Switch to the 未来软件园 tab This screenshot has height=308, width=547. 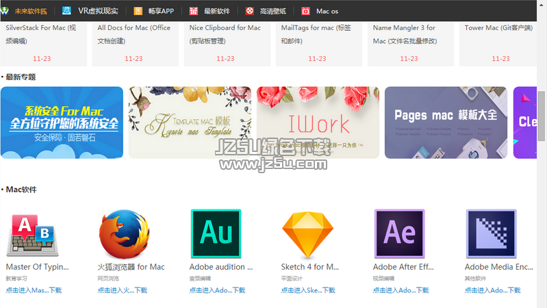click(31, 11)
